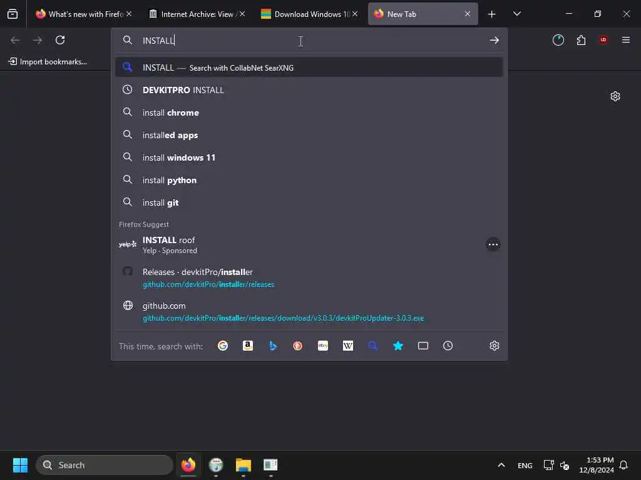This screenshot has width=641, height=480.
Task: Open options for the Yelp sponsored result
Action: click(x=493, y=244)
